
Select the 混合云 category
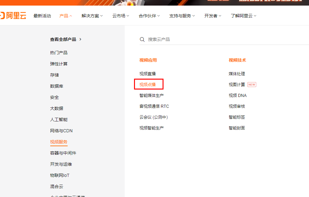(x=56, y=186)
